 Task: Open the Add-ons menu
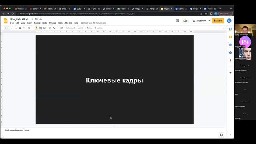[68, 23]
